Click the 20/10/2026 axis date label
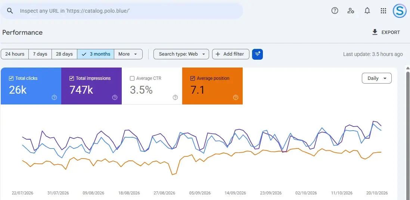This screenshot has height=200, width=410. tap(377, 193)
